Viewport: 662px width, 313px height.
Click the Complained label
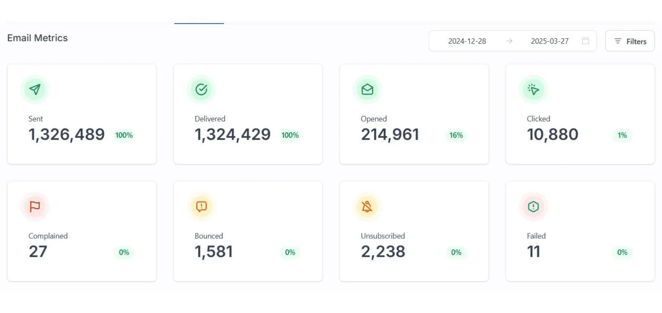pyautogui.click(x=48, y=236)
